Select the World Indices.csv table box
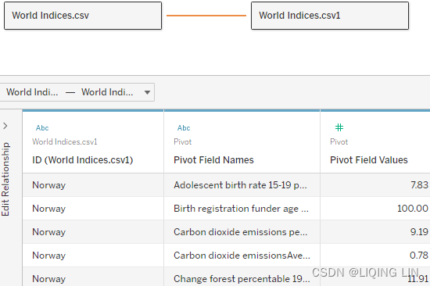Viewport: 430px width, 286px height. point(83,16)
